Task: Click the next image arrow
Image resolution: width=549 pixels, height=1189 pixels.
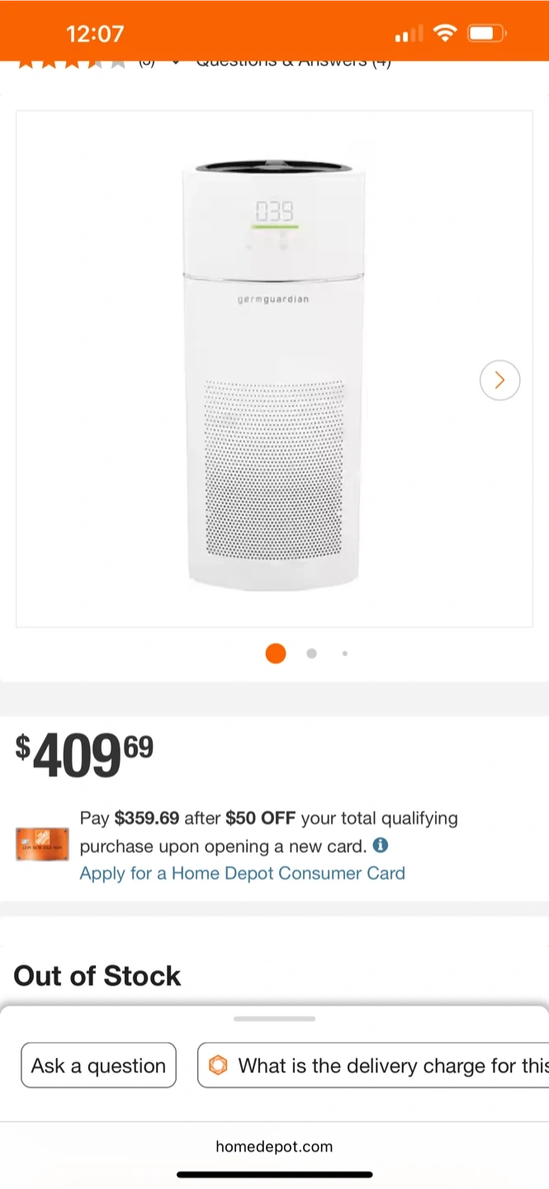Action: (499, 380)
